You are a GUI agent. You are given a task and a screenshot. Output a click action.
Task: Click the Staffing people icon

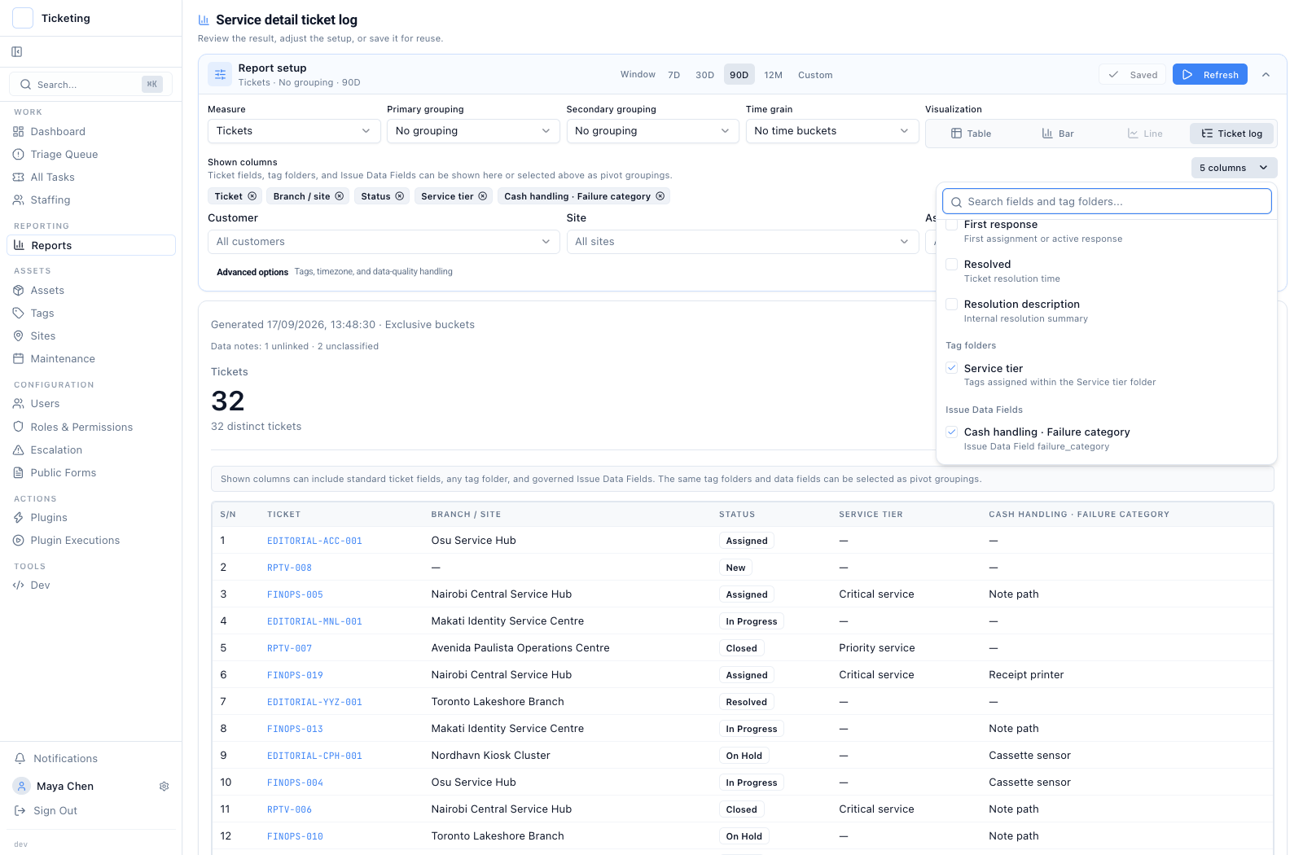pyautogui.click(x=19, y=200)
